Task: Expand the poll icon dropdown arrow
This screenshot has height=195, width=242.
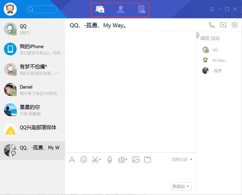Action: click(126, 159)
